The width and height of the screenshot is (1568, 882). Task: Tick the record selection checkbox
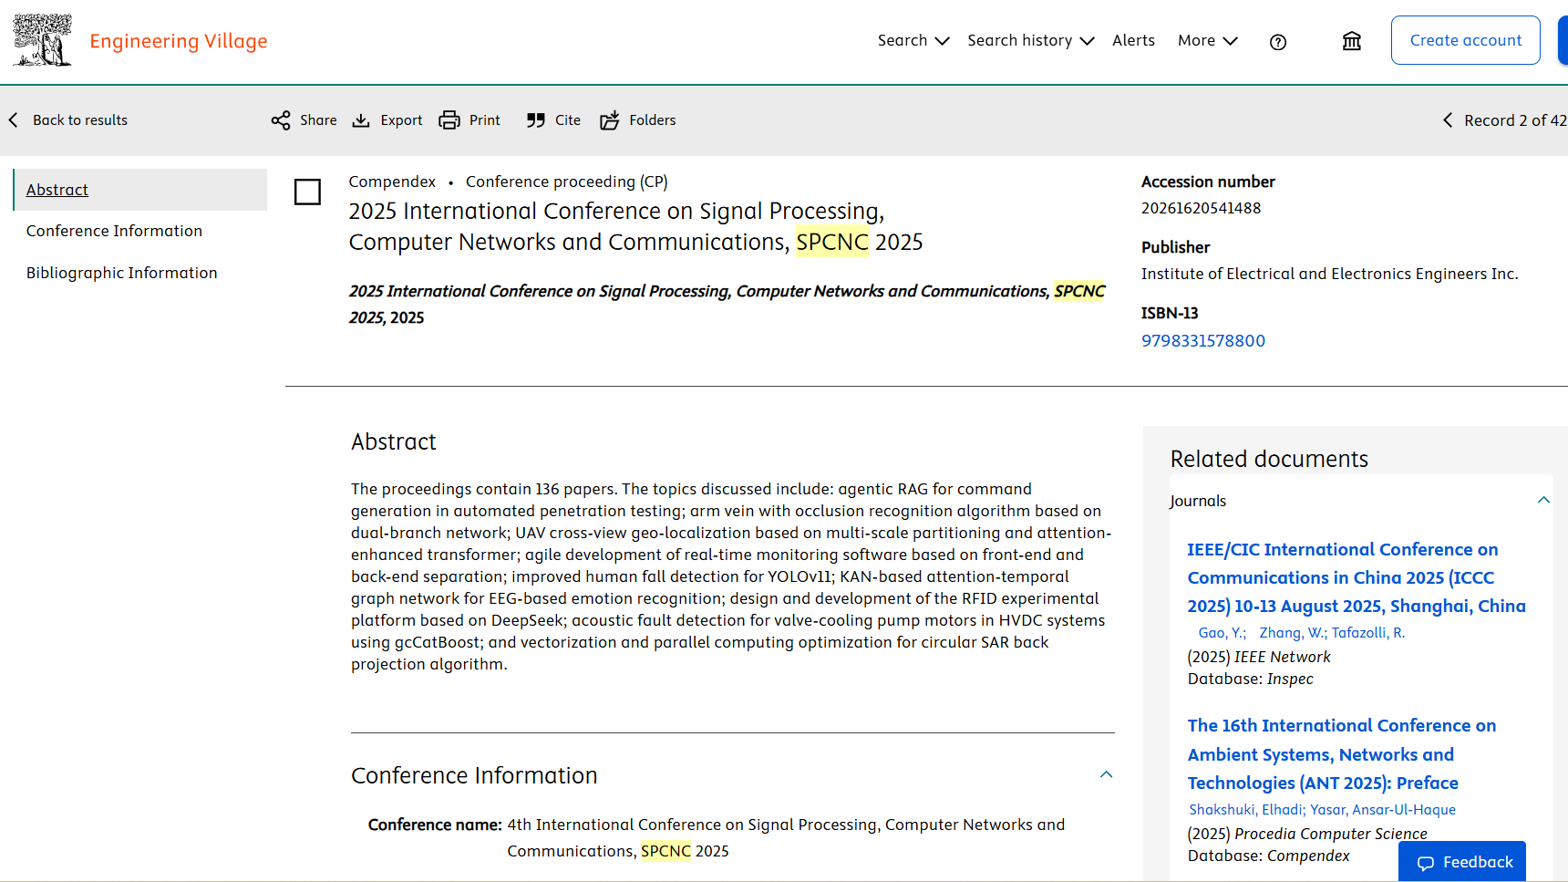click(x=307, y=192)
